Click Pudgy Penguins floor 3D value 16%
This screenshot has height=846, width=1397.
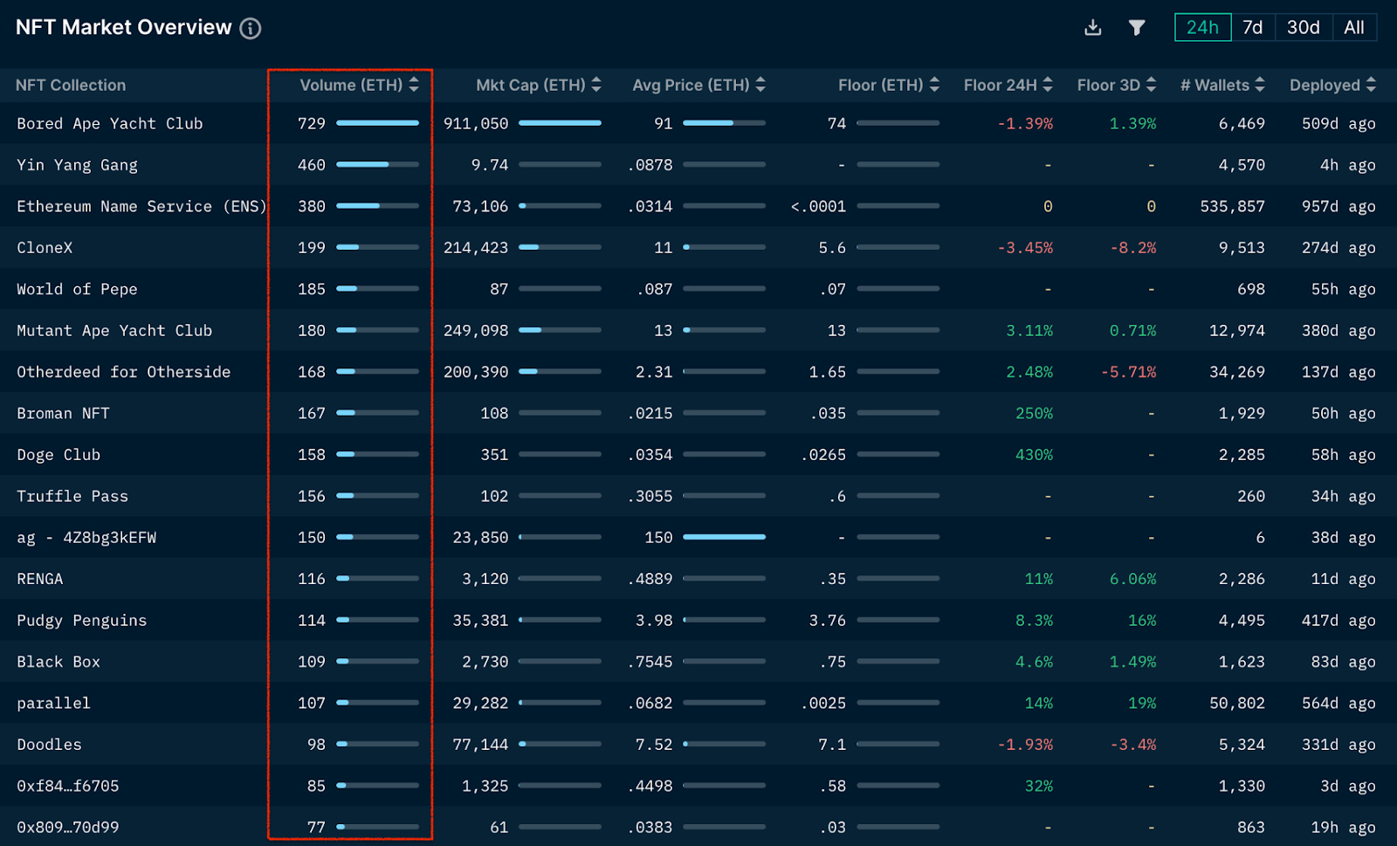pos(1142,621)
